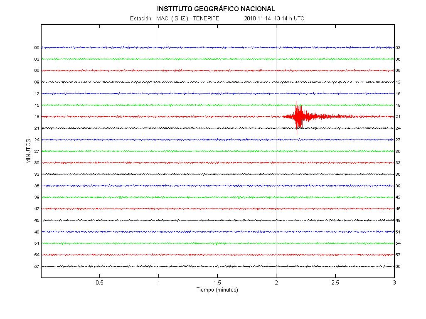Click the date text 2018-11-14 13-14 h UTC
Viewport: 426px width, 319px height.
(x=274, y=19)
